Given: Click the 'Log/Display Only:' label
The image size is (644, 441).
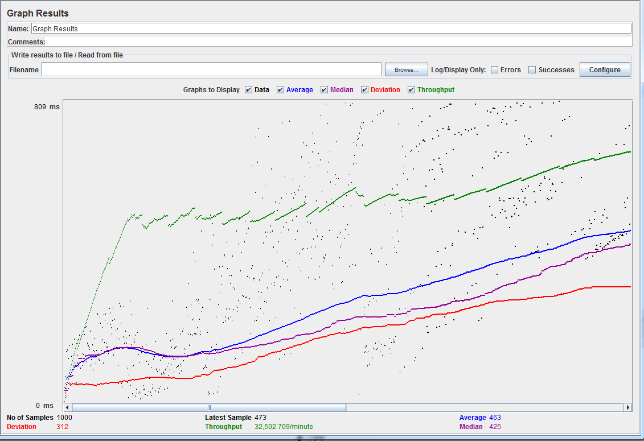Looking at the screenshot, I should tap(458, 70).
